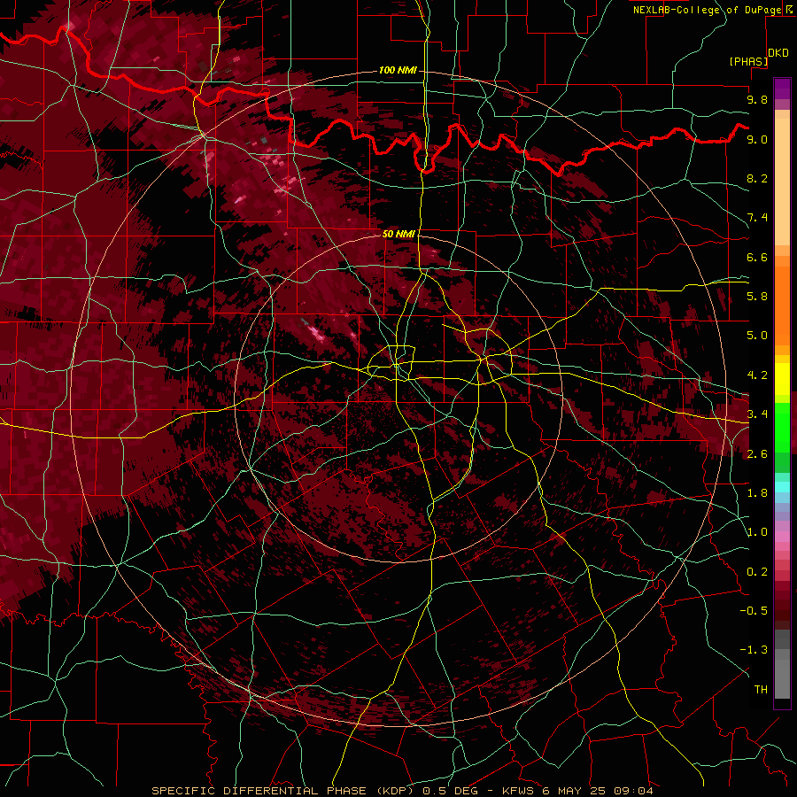Click the yellow segment of color bar
797x797 pixels.
[x=782, y=379]
